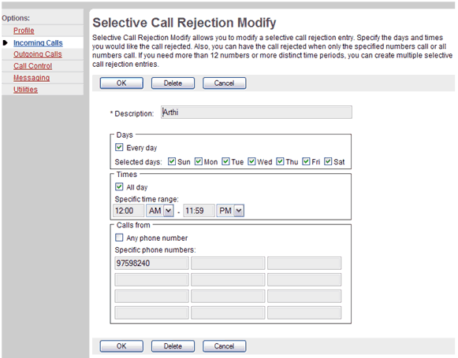Go to Outgoing Calls in sidebar
The height and width of the screenshot is (358, 458).
coord(38,54)
